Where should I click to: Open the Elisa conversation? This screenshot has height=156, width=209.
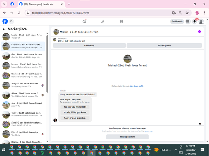coord(23,134)
